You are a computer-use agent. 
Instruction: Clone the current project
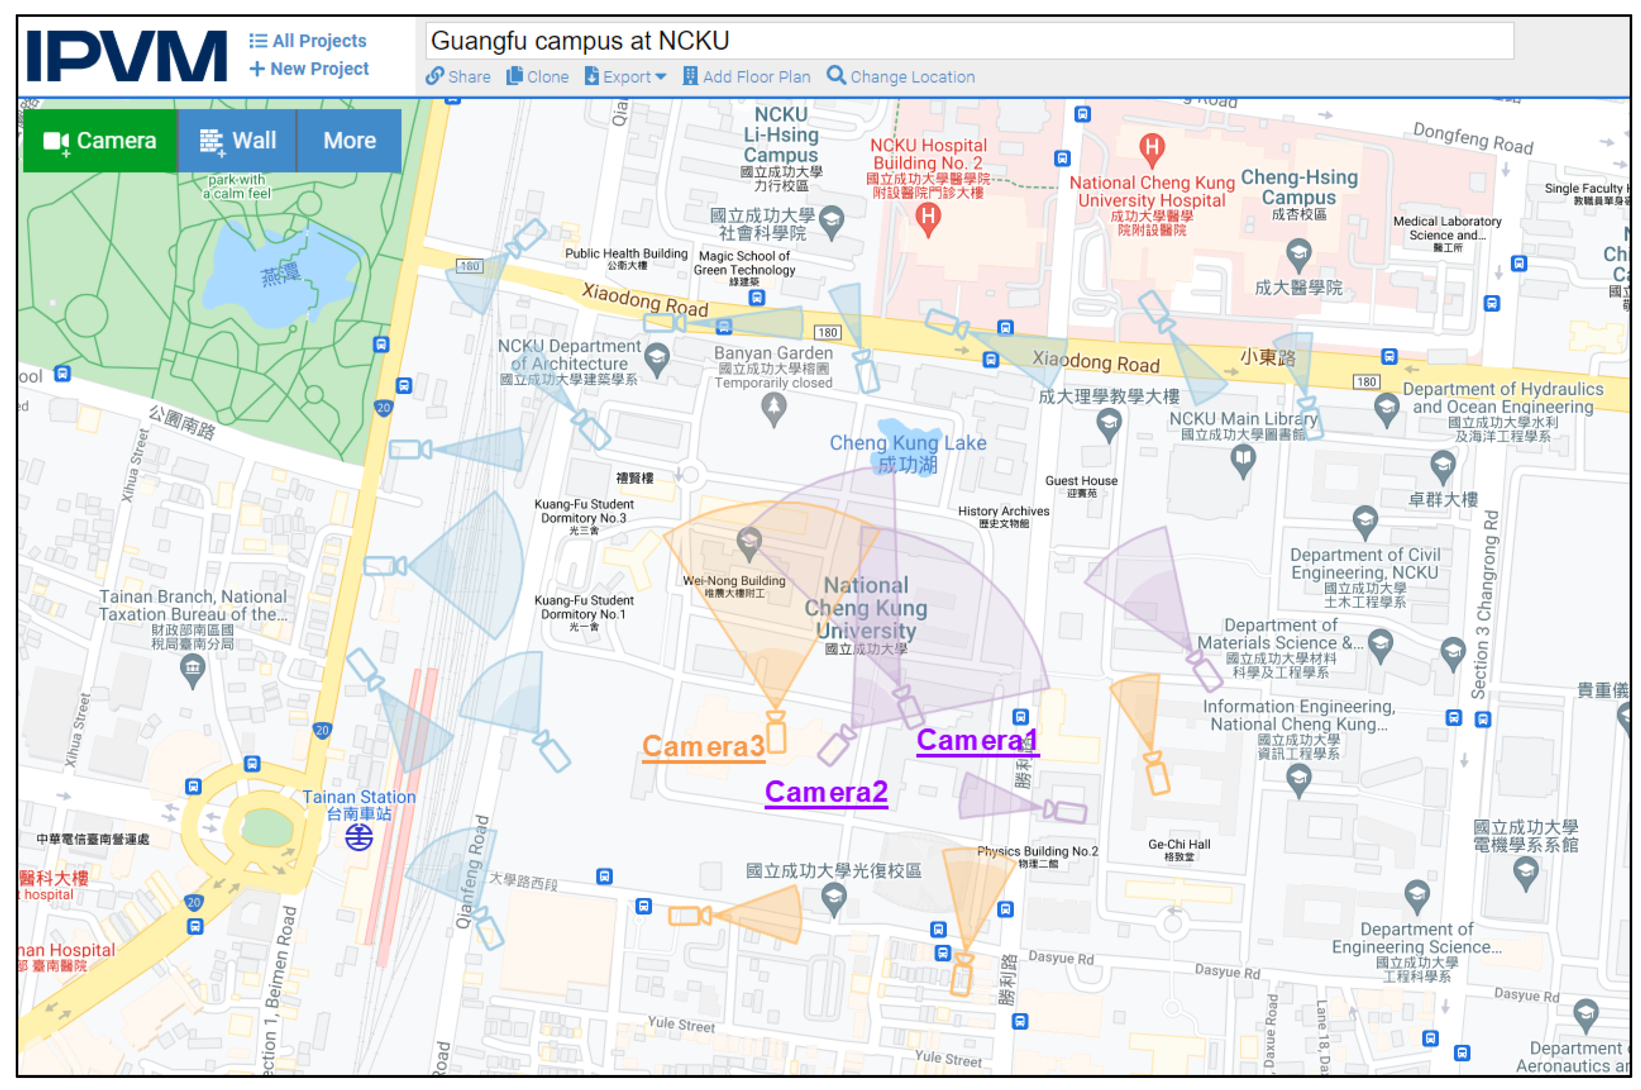coord(538,76)
